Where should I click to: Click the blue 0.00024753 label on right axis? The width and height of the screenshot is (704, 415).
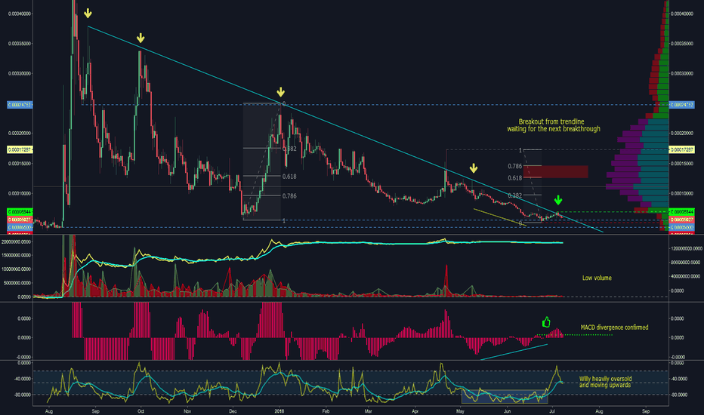681,105
